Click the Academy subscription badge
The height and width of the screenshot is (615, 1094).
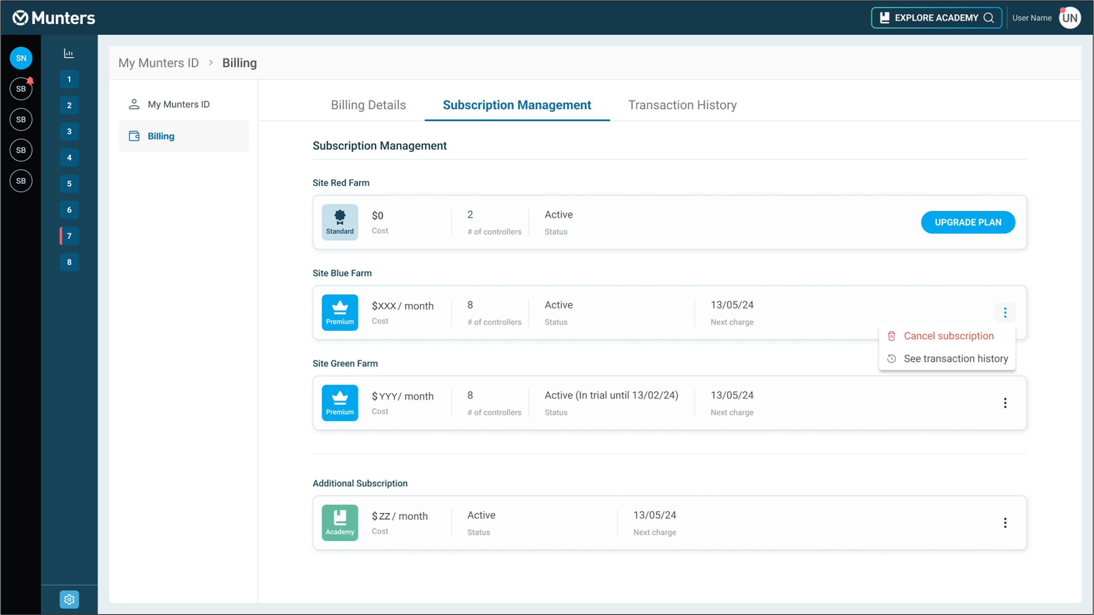click(x=340, y=523)
